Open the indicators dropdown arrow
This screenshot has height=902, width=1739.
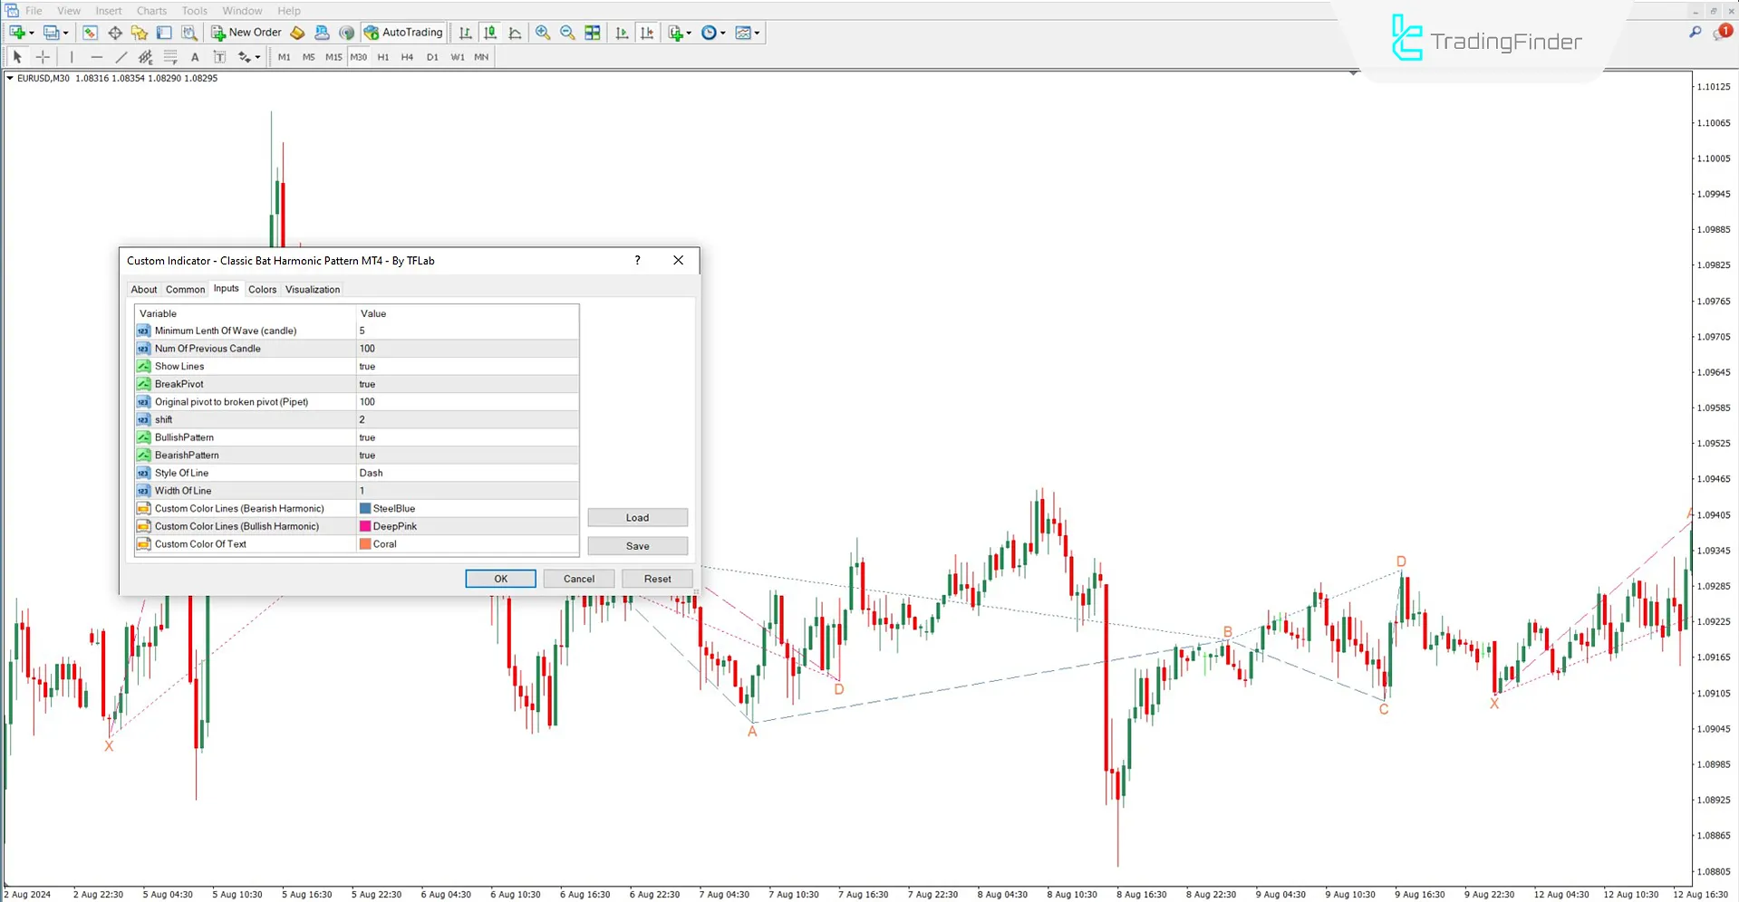688,33
